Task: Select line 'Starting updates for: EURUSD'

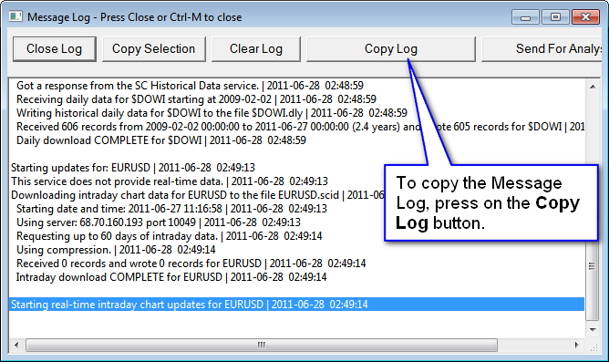Action: tap(133, 168)
